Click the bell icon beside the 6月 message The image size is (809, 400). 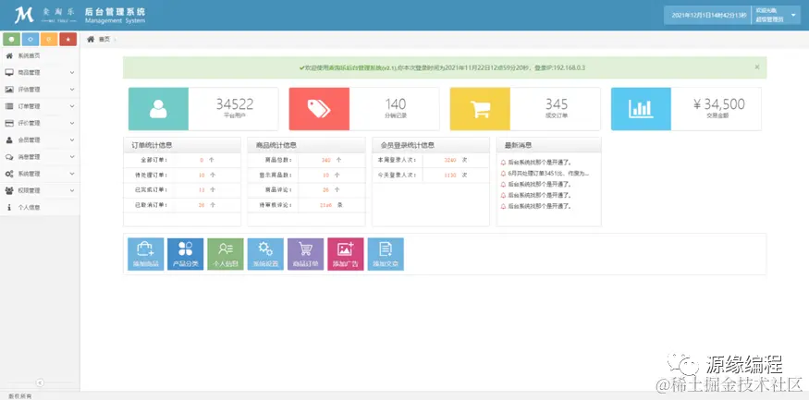504,173
